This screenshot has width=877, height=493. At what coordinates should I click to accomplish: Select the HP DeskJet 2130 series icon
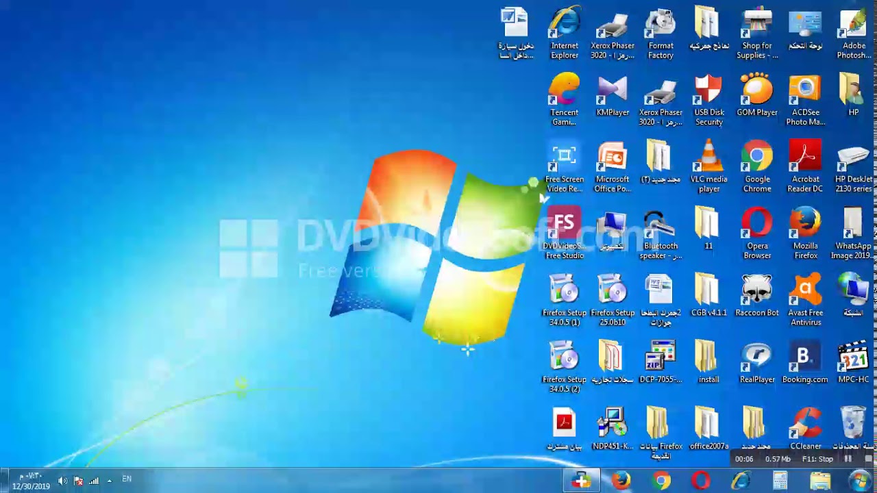click(854, 167)
